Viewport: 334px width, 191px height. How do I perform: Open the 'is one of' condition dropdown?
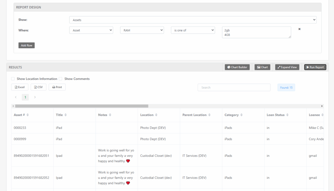point(193,30)
